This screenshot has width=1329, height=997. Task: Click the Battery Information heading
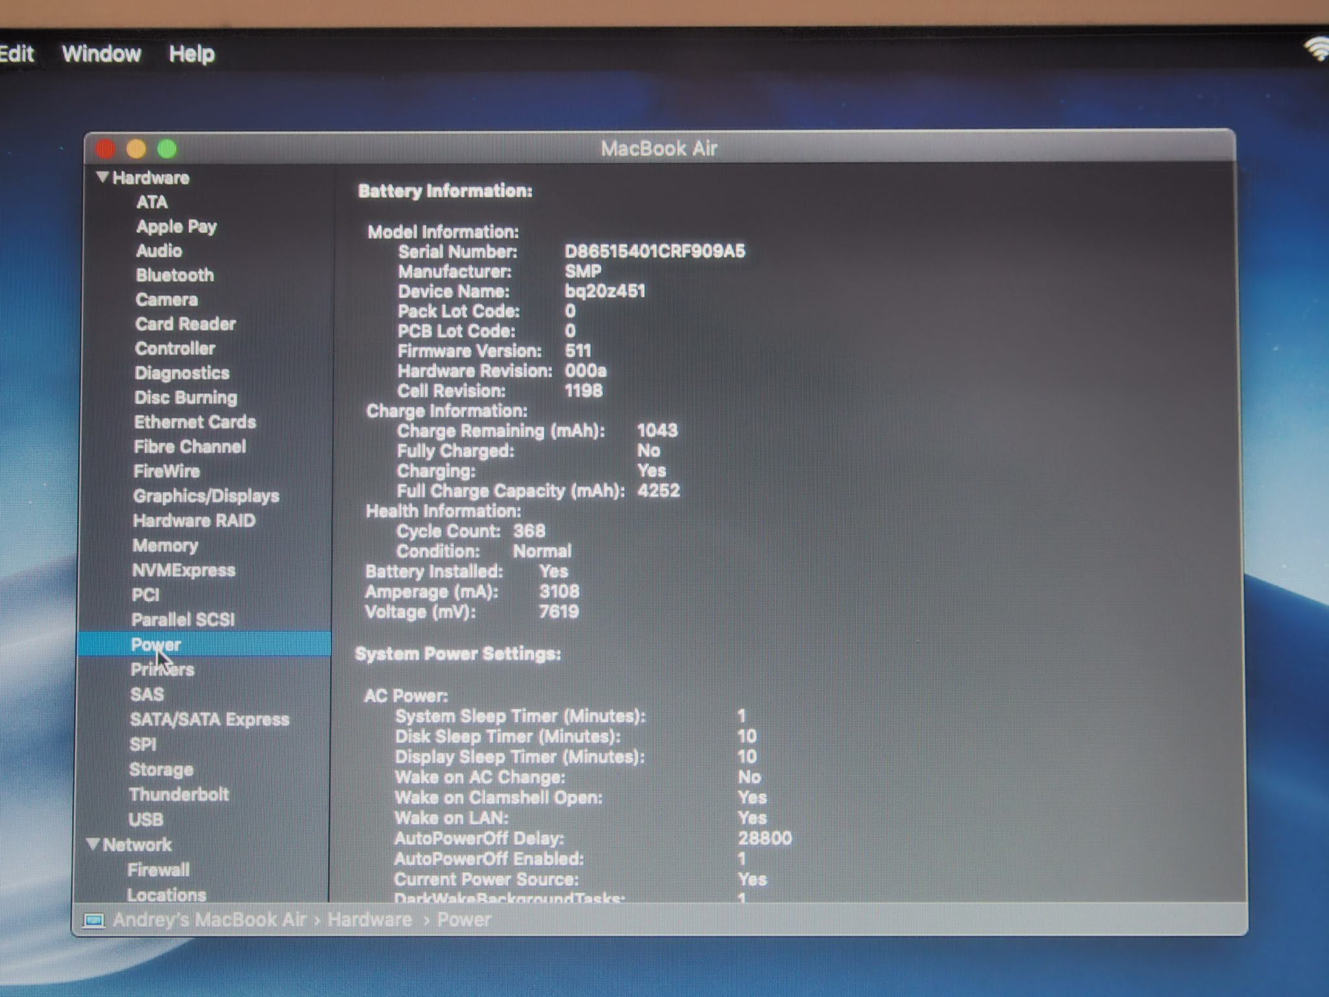click(445, 191)
